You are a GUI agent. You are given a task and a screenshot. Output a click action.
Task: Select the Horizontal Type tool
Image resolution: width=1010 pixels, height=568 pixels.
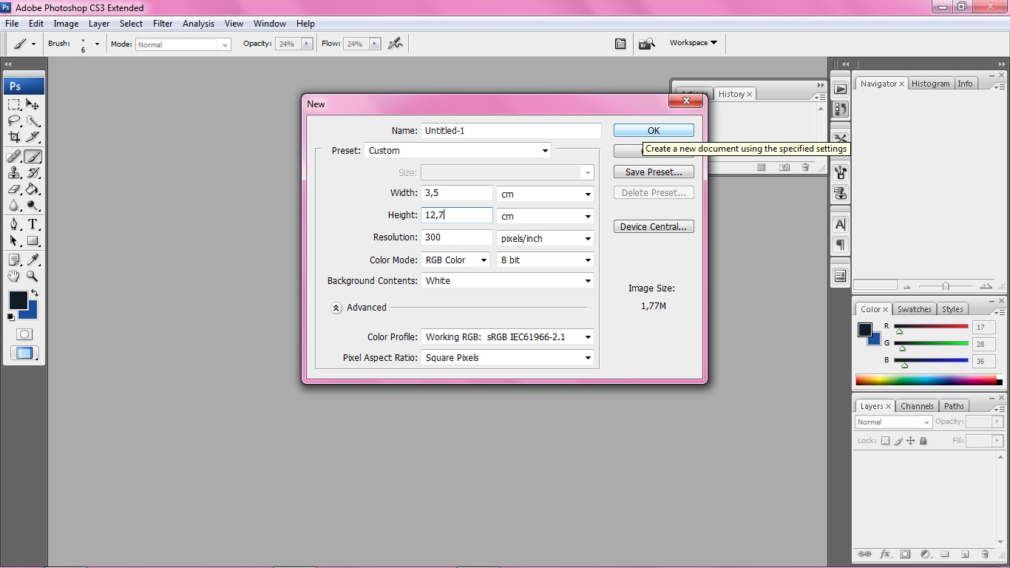click(33, 225)
